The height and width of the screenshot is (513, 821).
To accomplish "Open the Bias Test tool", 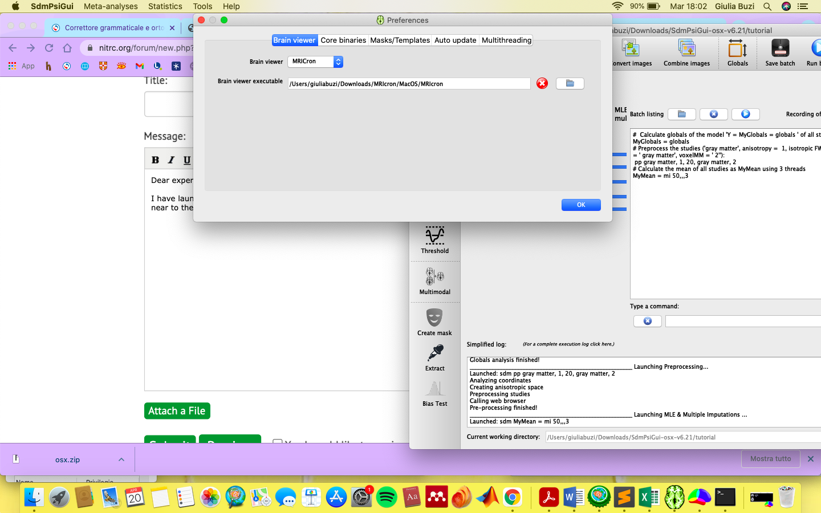I will [434, 389].
